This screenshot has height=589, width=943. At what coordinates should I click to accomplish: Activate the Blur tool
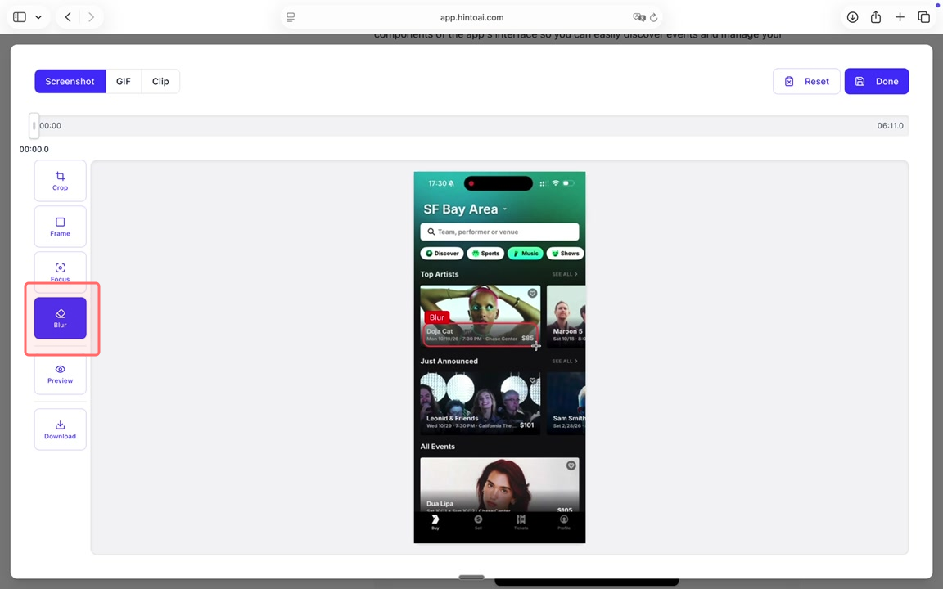(x=60, y=318)
